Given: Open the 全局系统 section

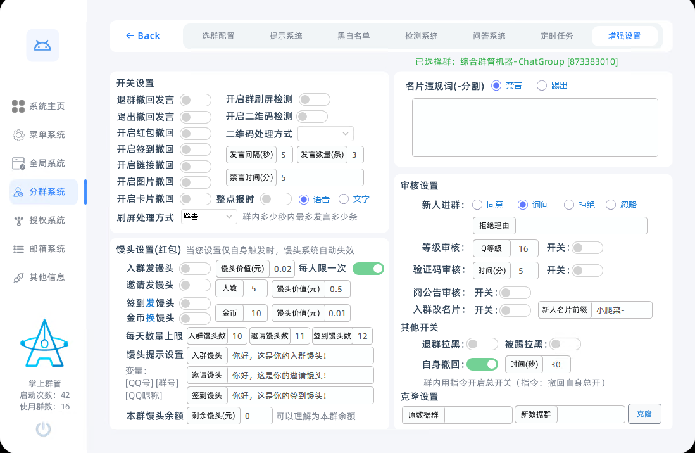Looking at the screenshot, I should click(x=42, y=163).
